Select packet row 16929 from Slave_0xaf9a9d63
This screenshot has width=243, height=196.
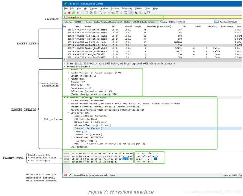(152, 54)
